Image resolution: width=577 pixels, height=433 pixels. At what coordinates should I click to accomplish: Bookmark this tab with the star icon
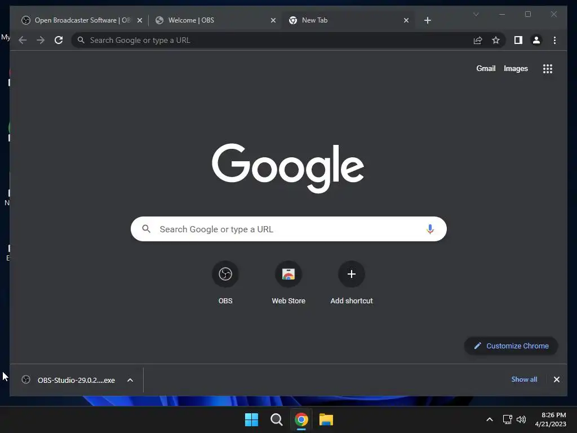pyautogui.click(x=496, y=40)
